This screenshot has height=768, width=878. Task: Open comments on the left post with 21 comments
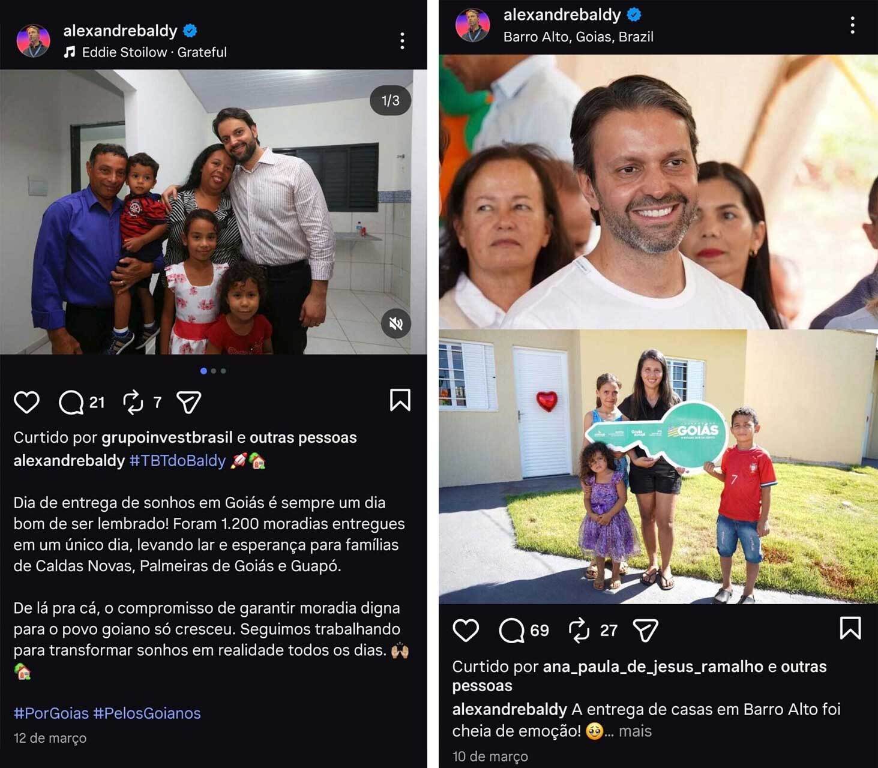click(x=71, y=403)
